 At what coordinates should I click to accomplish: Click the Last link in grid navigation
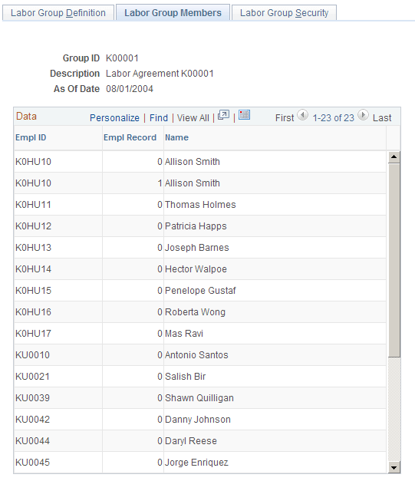tap(382, 118)
